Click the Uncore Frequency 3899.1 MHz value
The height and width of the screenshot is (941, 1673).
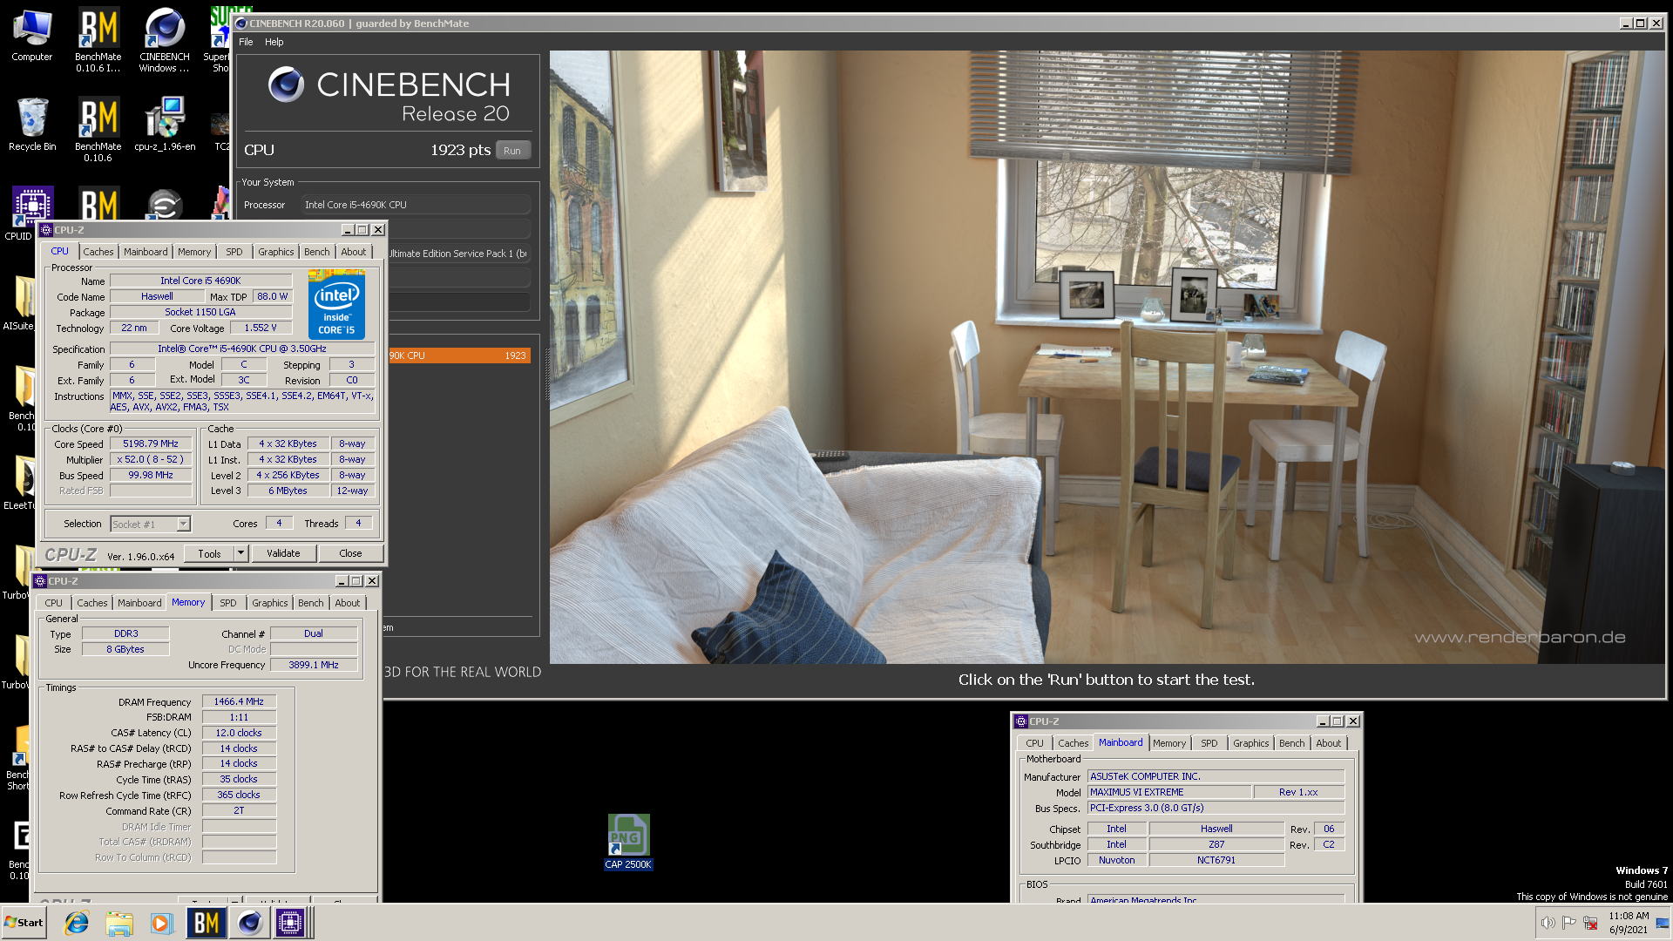(314, 665)
